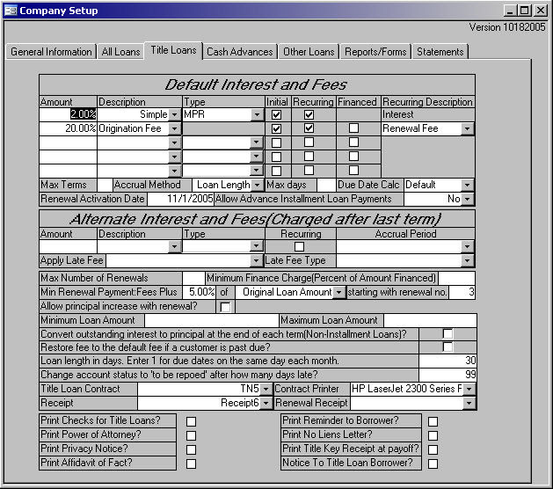Image resolution: width=553 pixels, height=489 pixels.
Task: Click the 2.00% amount field
Action: click(68, 114)
